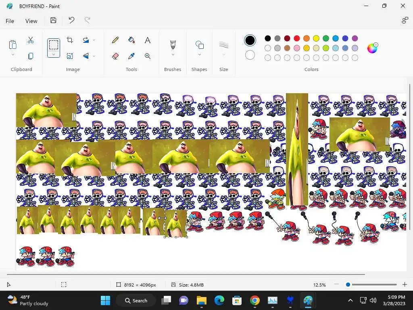The image size is (413, 310).
Task: Select the Pencil tool
Action: [x=115, y=40]
